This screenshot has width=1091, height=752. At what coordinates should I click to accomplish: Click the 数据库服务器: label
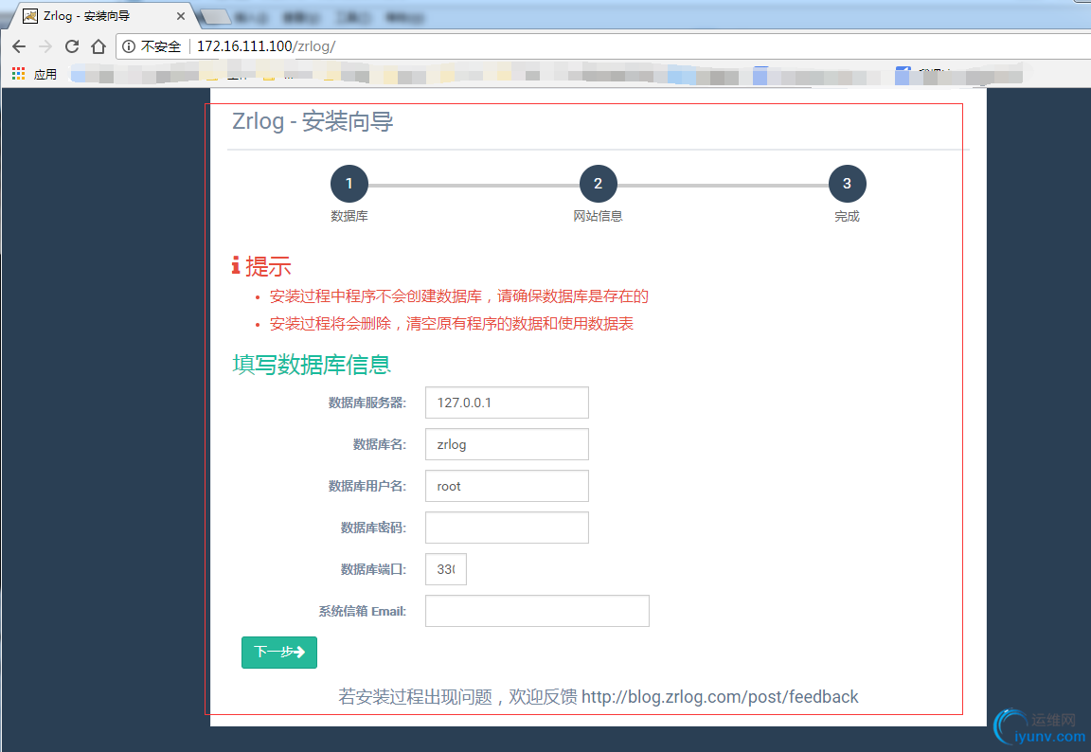pyautogui.click(x=367, y=403)
